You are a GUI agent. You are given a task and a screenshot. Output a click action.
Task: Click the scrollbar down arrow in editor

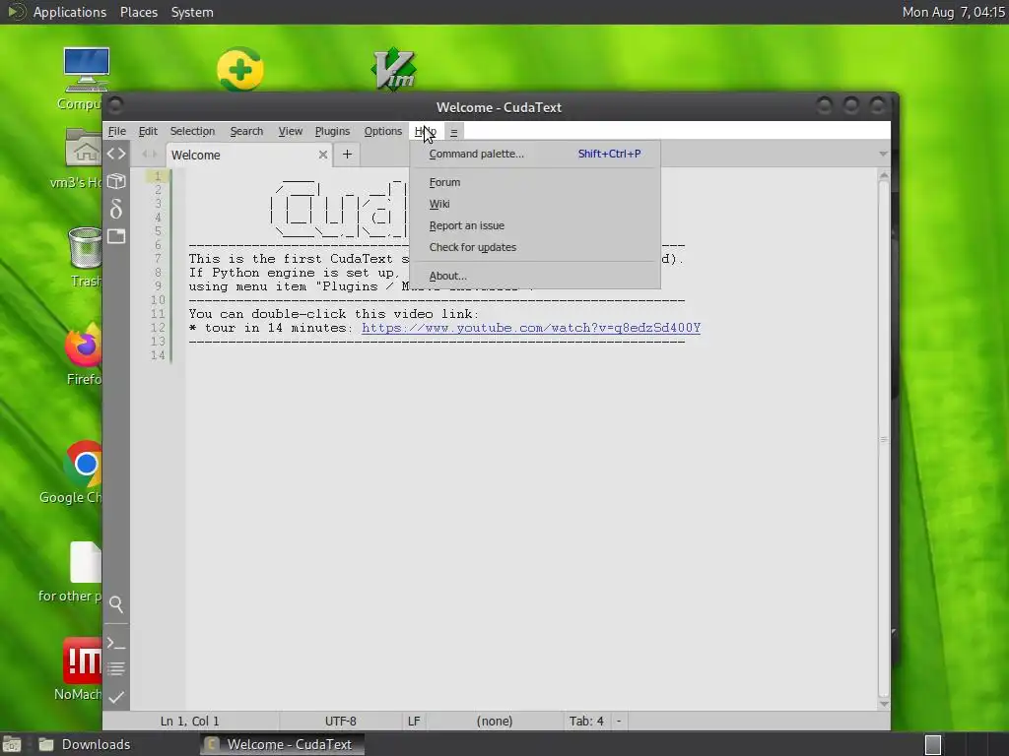884,704
